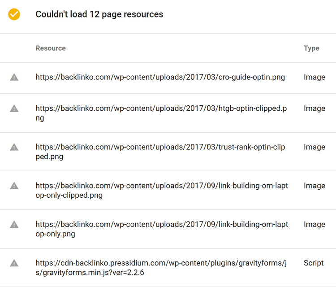Screen dimensions: 336x287
Task: Open the htgb-optin-clipped.png resource URL
Action: click(x=161, y=113)
